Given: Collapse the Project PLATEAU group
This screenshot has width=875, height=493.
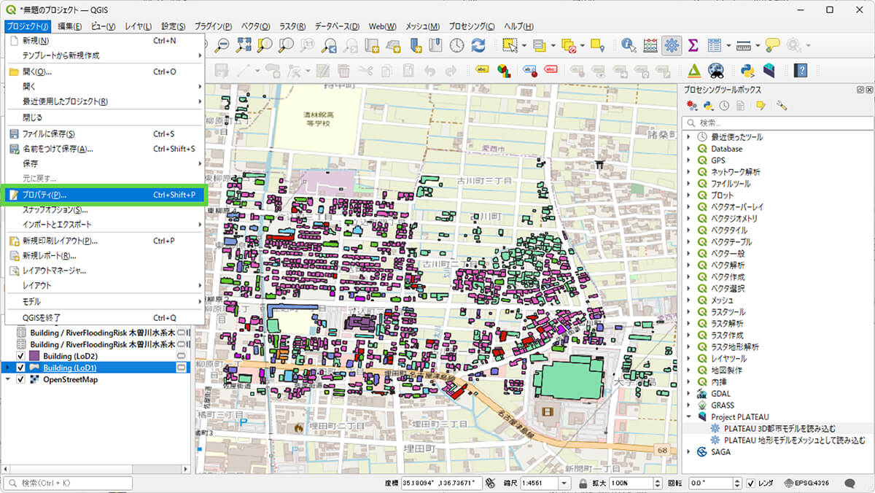Looking at the screenshot, I should 688,417.
